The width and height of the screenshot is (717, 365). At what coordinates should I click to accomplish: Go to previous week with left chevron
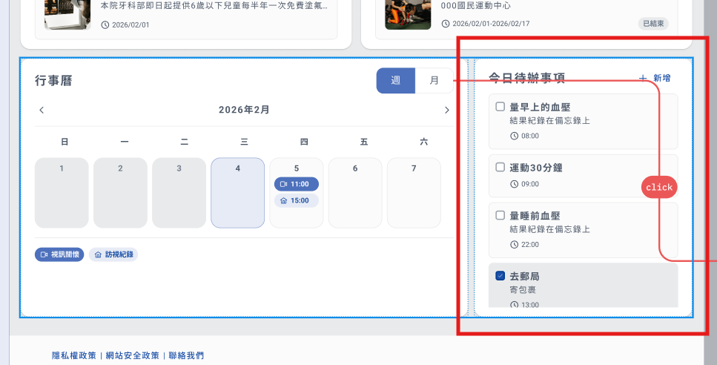click(x=42, y=110)
